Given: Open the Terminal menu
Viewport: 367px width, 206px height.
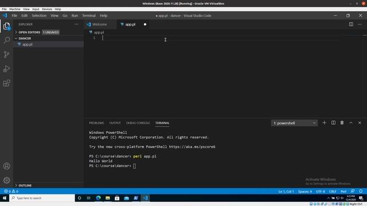Looking at the screenshot, I should pyautogui.click(x=89, y=15).
